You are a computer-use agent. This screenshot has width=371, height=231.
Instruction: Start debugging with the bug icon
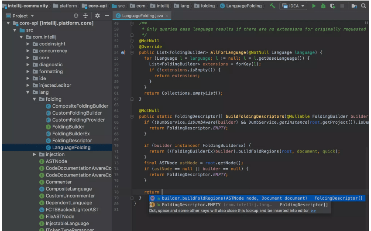pyautogui.click(x=323, y=6)
